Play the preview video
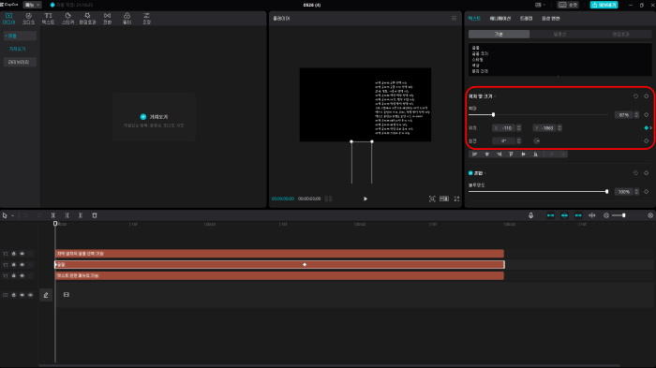The width and height of the screenshot is (656, 368). tap(365, 199)
